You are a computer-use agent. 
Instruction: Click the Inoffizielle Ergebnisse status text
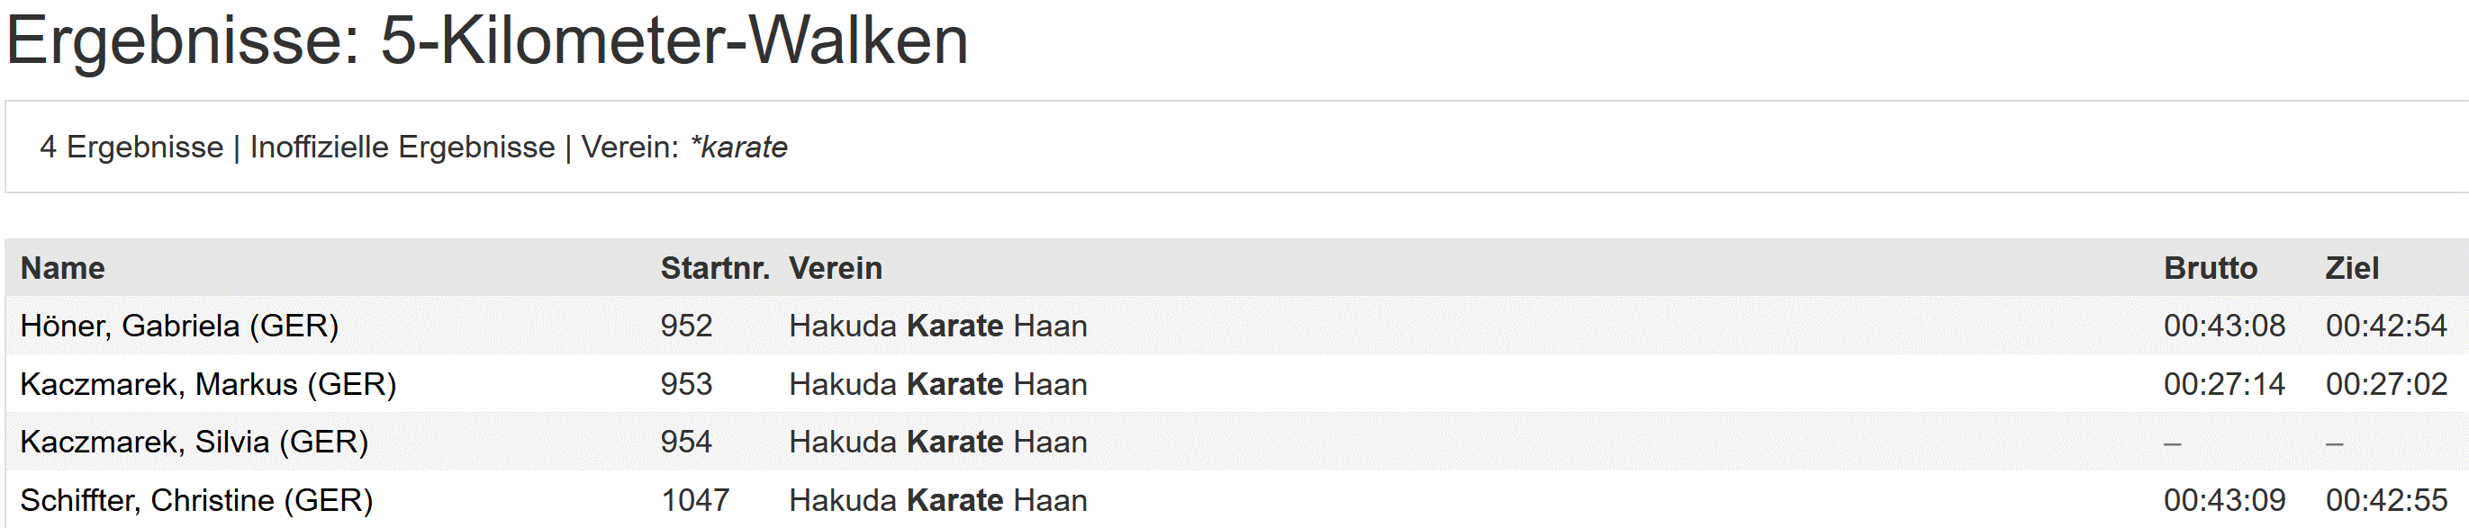[x=402, y=148]
